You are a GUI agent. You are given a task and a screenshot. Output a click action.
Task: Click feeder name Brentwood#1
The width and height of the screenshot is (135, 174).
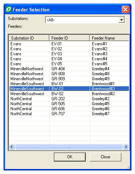click(103, 84)
